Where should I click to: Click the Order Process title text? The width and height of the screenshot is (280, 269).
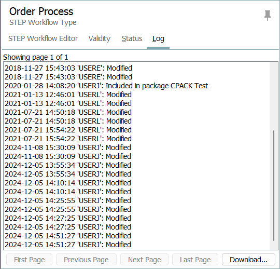(x=41, y=11)
